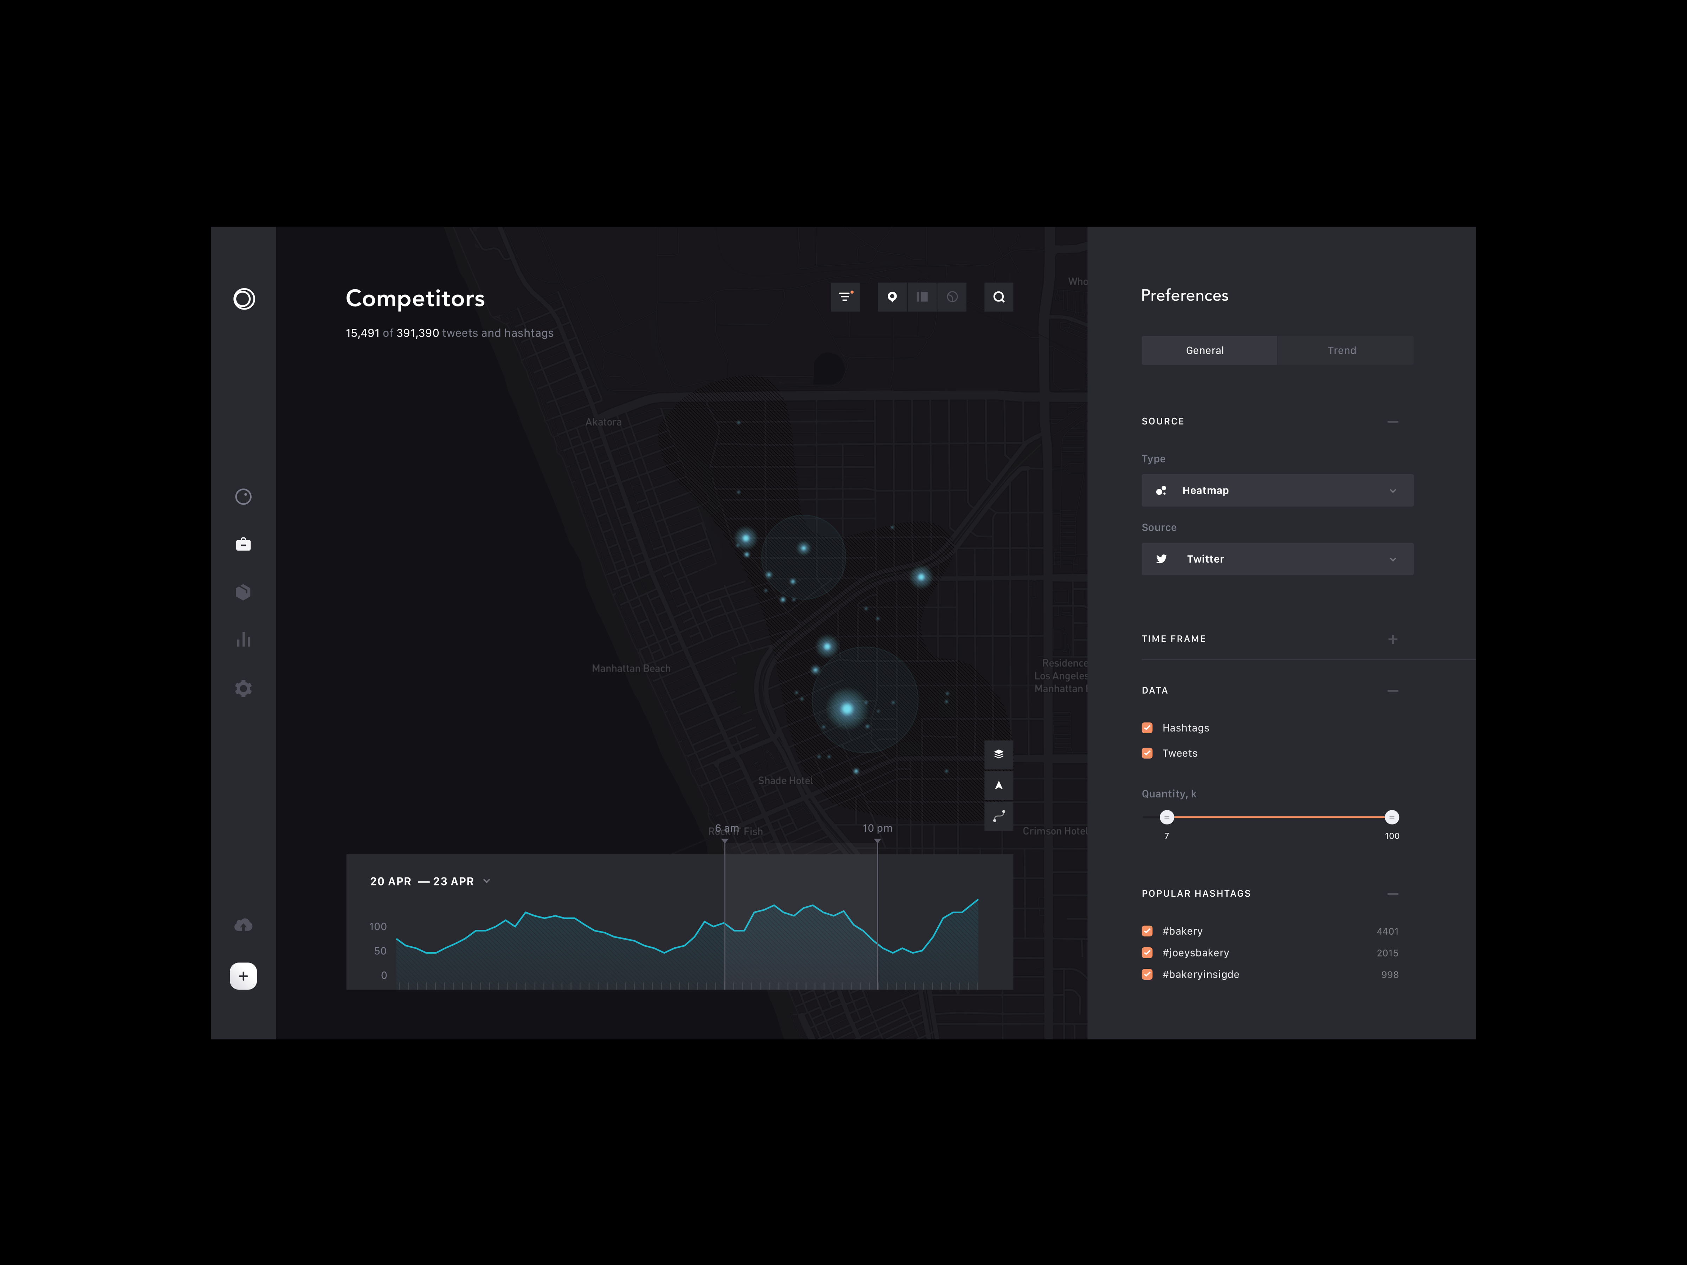Click the 4401 count beside #bakery
The height and width of the screenshot is (1265, 1687).
[x=1387, y=932]
